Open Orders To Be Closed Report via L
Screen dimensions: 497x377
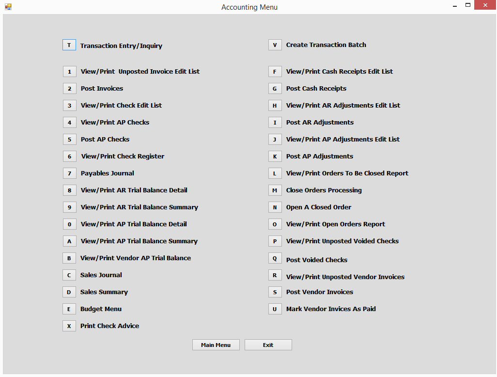275,173
